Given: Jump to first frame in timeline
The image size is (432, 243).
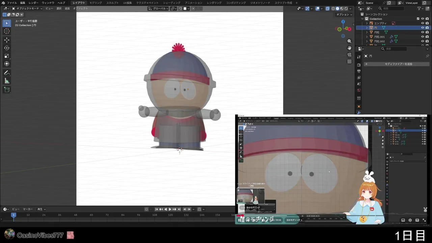Looking at the screenshot, I should tap(157, 209).
